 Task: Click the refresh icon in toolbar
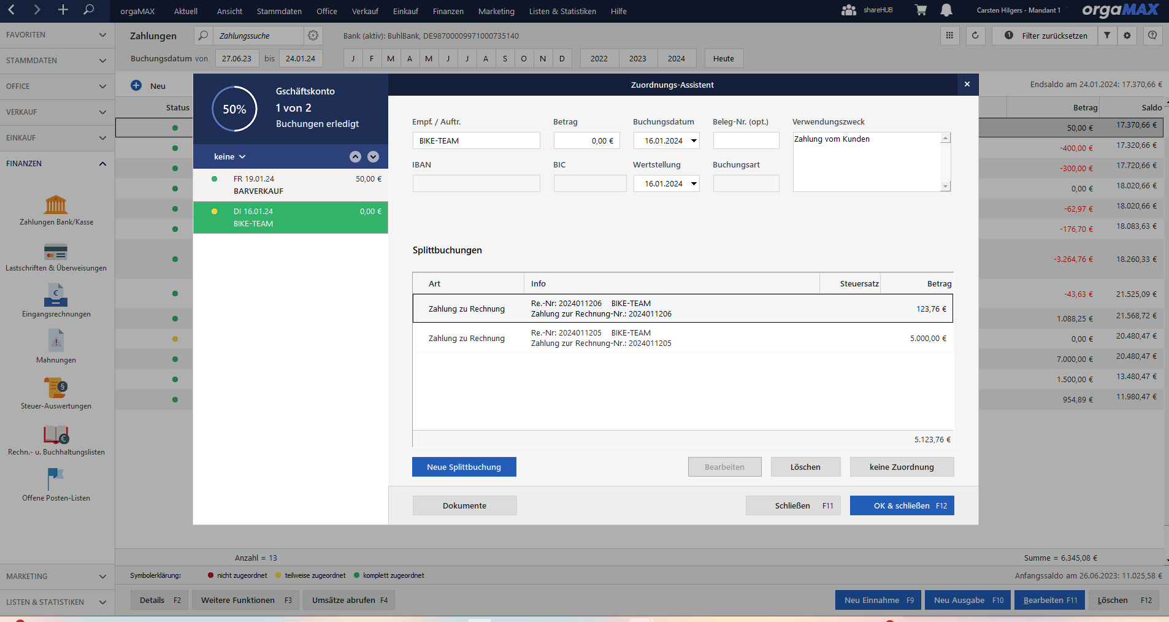point(975,36)
